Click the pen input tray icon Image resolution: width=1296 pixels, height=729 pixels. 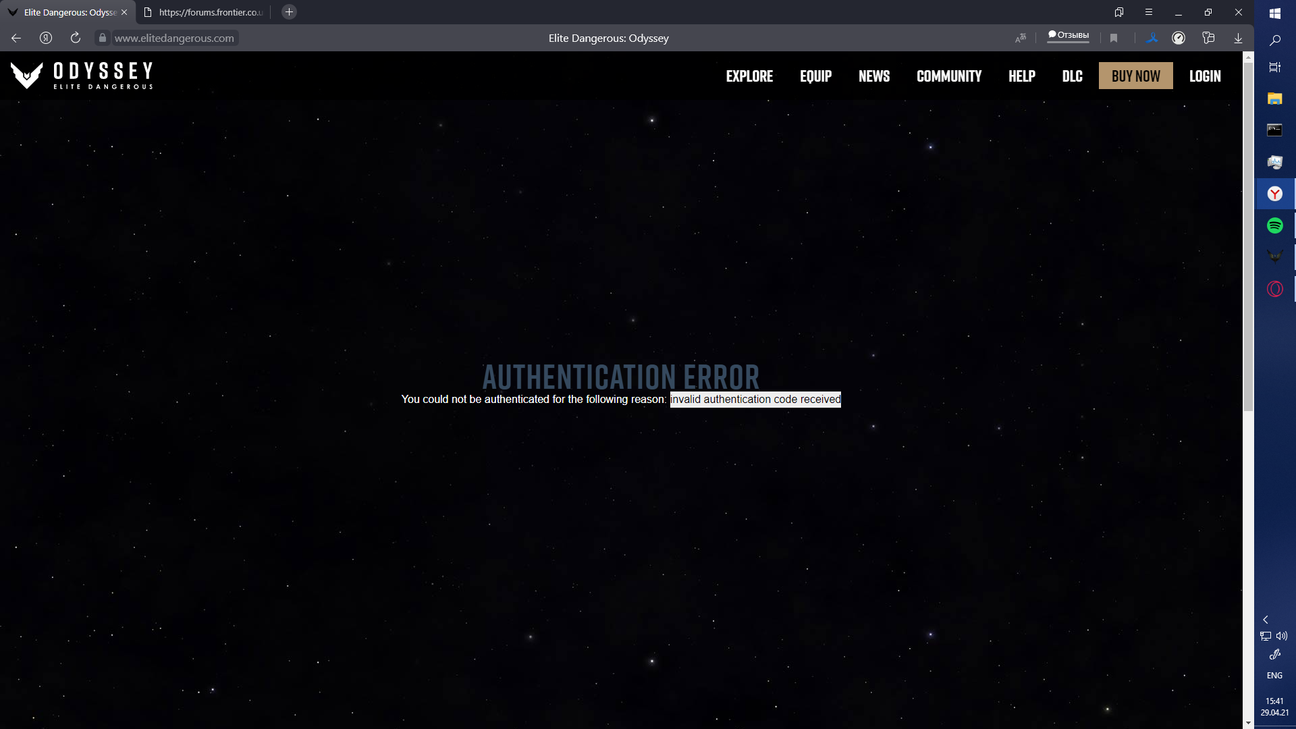1275,654
